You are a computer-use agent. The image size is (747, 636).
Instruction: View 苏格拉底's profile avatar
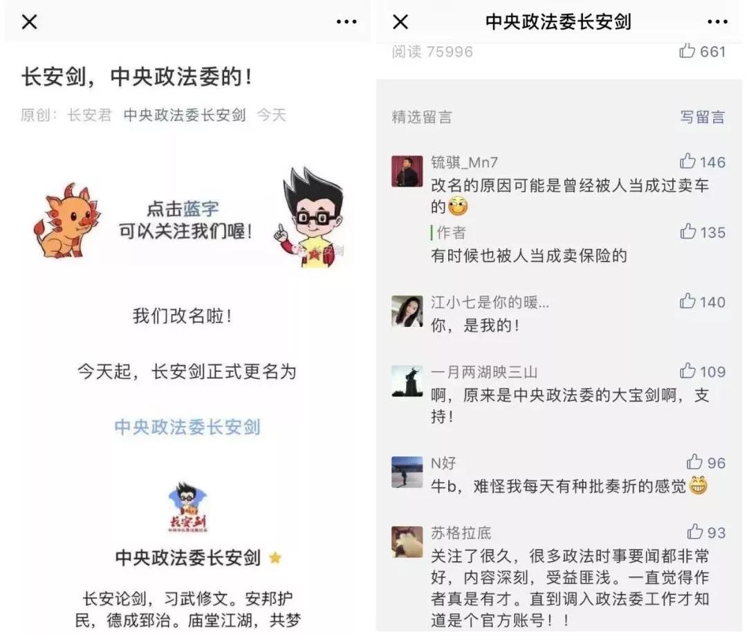click(x=407, y=542)
